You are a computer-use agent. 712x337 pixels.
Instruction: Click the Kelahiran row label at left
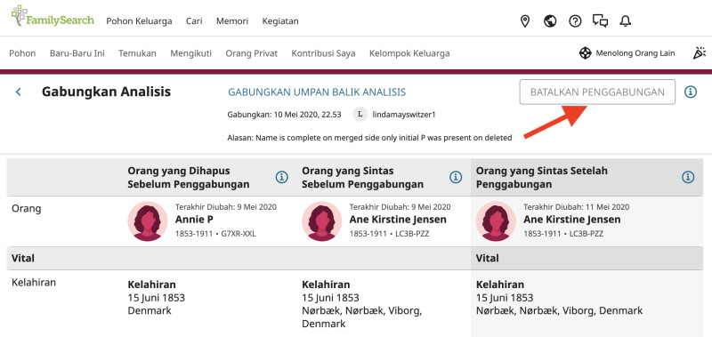[34, 283]
